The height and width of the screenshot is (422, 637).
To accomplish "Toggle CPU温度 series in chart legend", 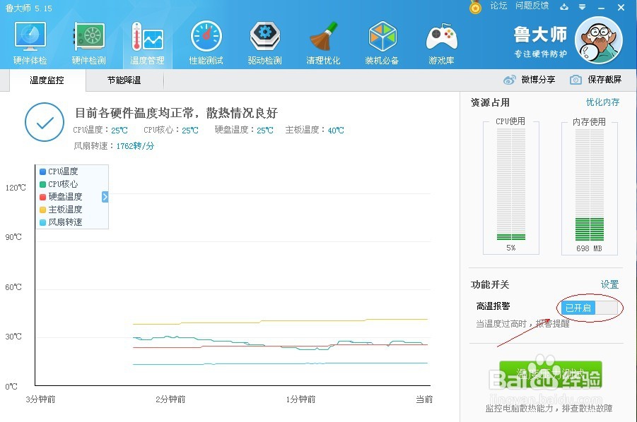I will (59, 171).
